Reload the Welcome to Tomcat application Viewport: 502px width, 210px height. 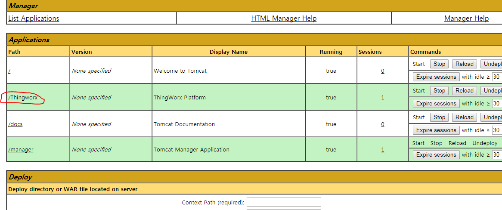tap(465, 64)
